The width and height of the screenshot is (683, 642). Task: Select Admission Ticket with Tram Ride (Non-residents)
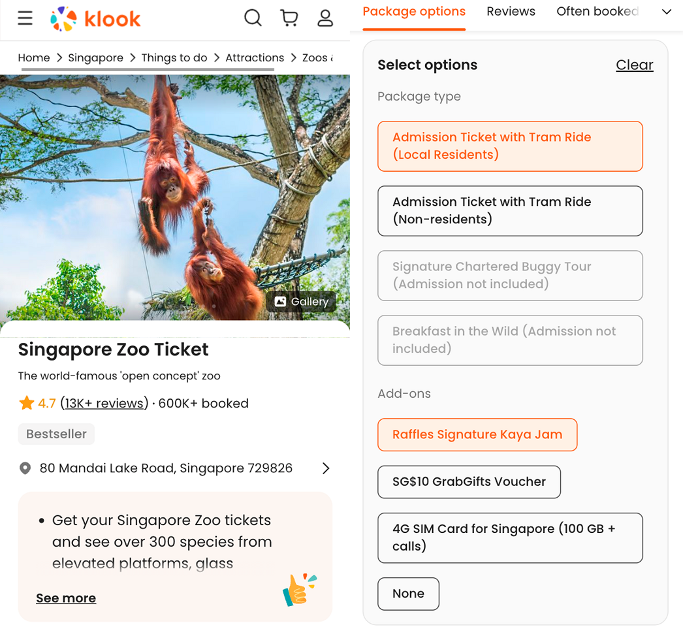click(510, 211)
